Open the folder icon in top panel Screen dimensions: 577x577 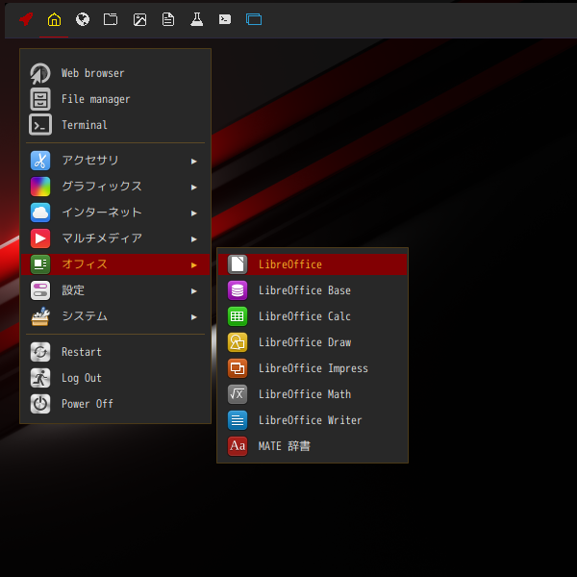point(111,19)
